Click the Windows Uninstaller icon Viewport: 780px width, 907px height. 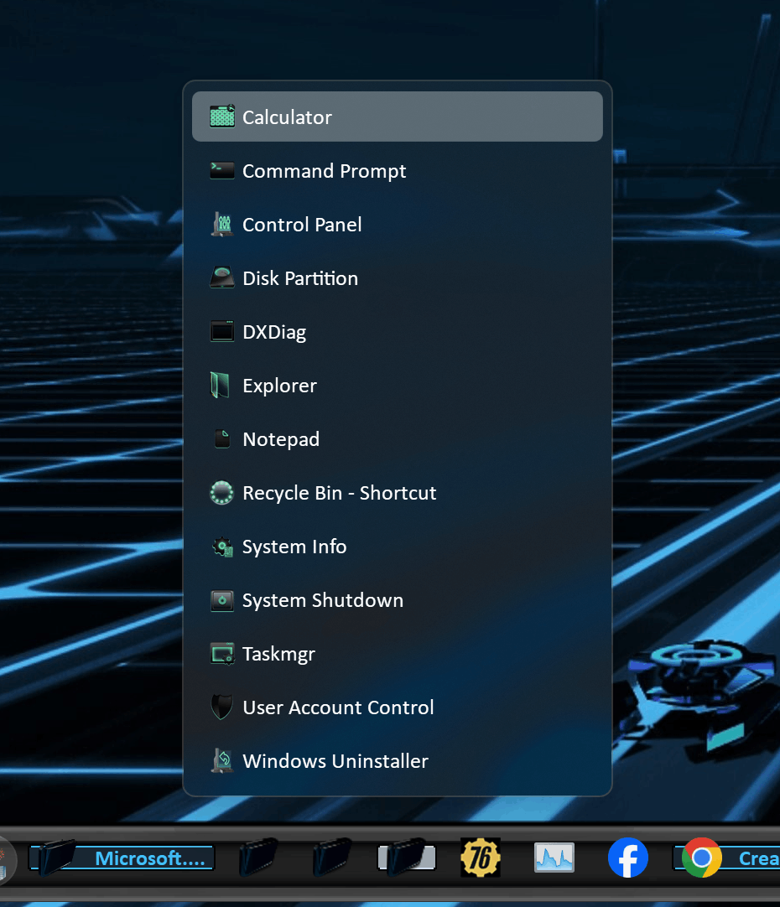click(x=222, y=761)
